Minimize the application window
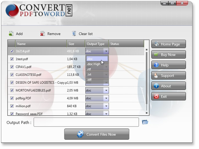Screen dimensions: 199x149 pos(164,3)
